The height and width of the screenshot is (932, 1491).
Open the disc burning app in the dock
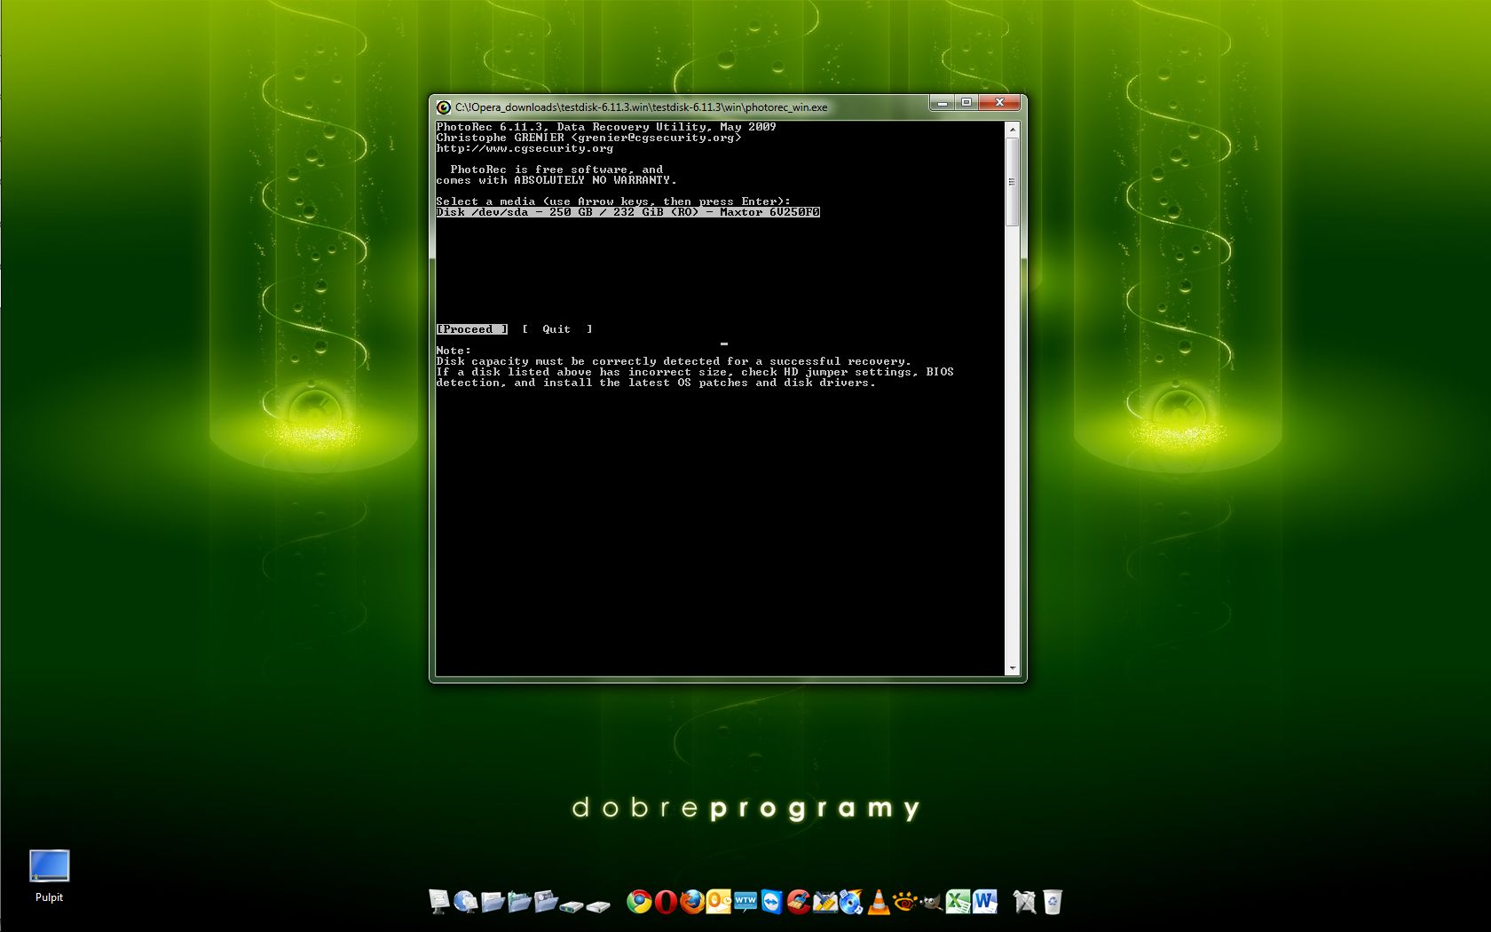pos(852,902)
